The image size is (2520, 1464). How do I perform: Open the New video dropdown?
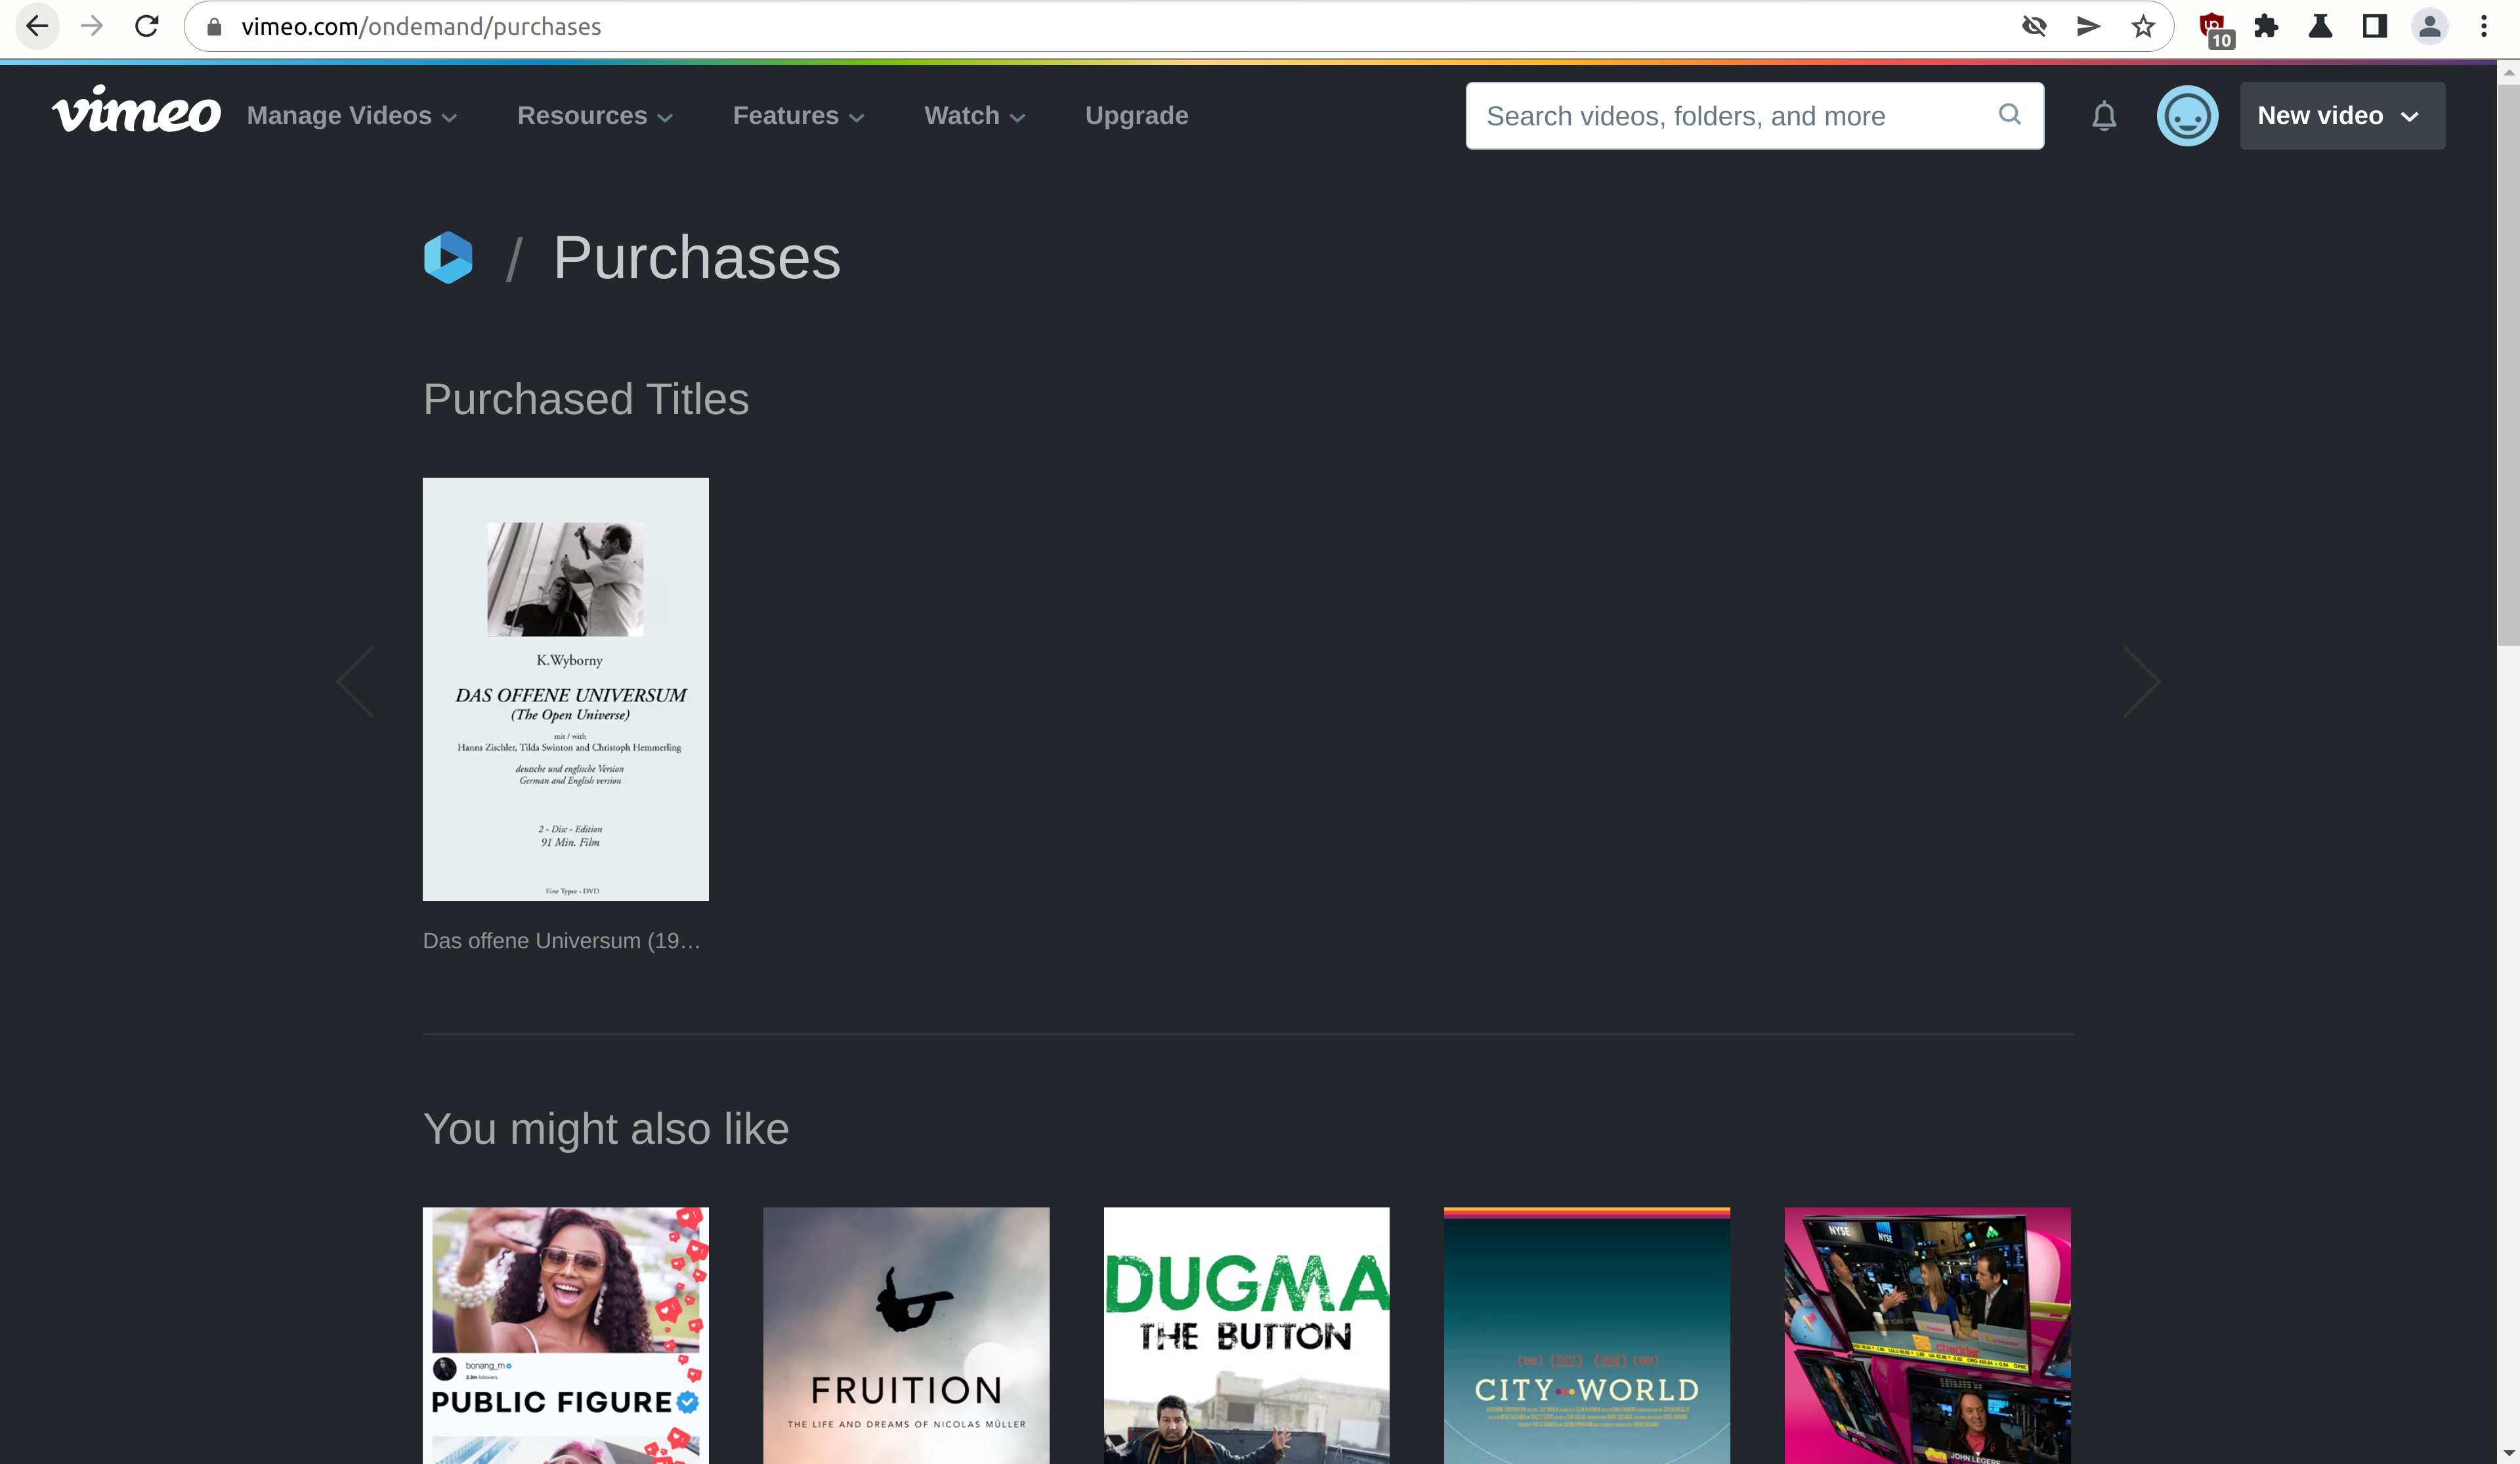pyautogui.click(x=2342, y=116)
